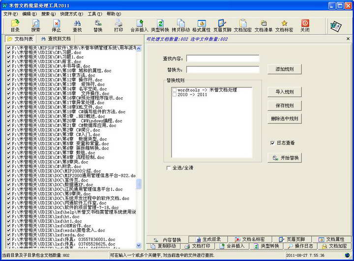Switch to the 页眉页脚 bottom tab
The width and height of the screenshot is (354, 261).
(292, 239)
